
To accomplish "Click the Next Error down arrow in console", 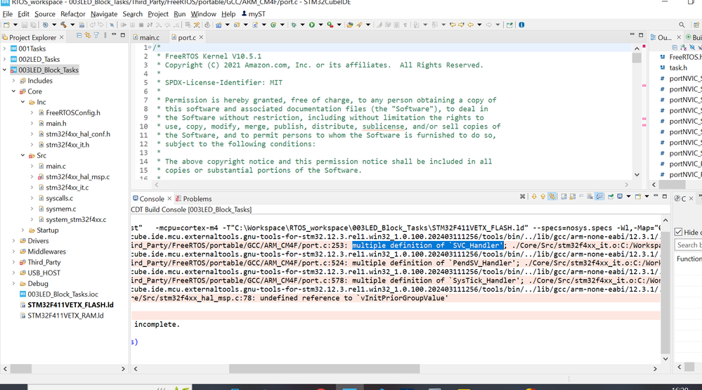I will tap(534, 197).
